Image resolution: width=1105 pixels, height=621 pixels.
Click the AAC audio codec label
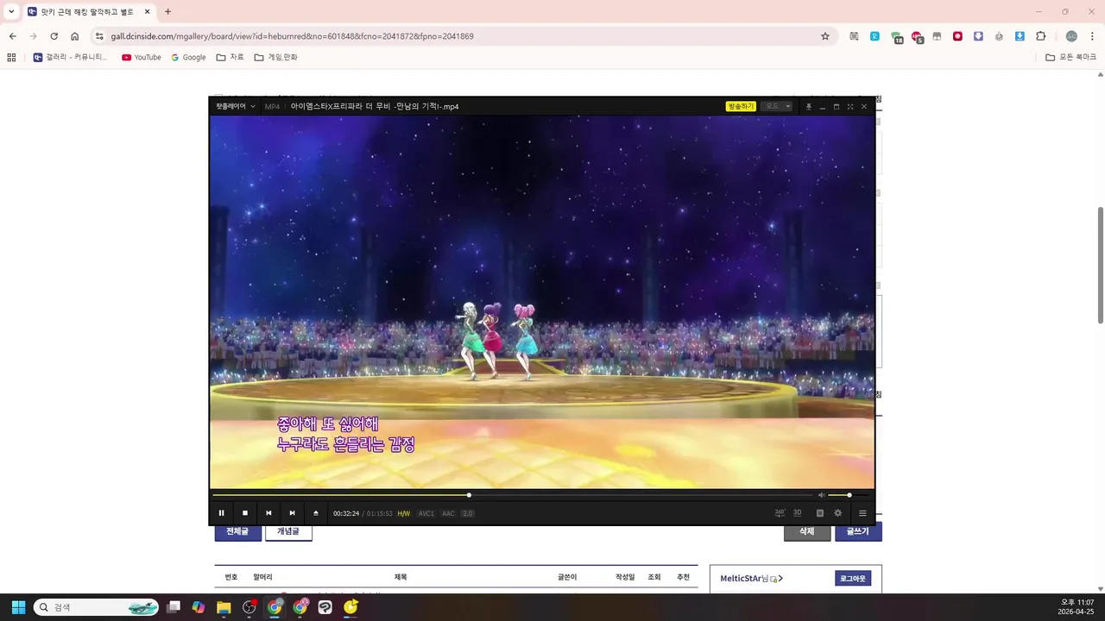448,513
